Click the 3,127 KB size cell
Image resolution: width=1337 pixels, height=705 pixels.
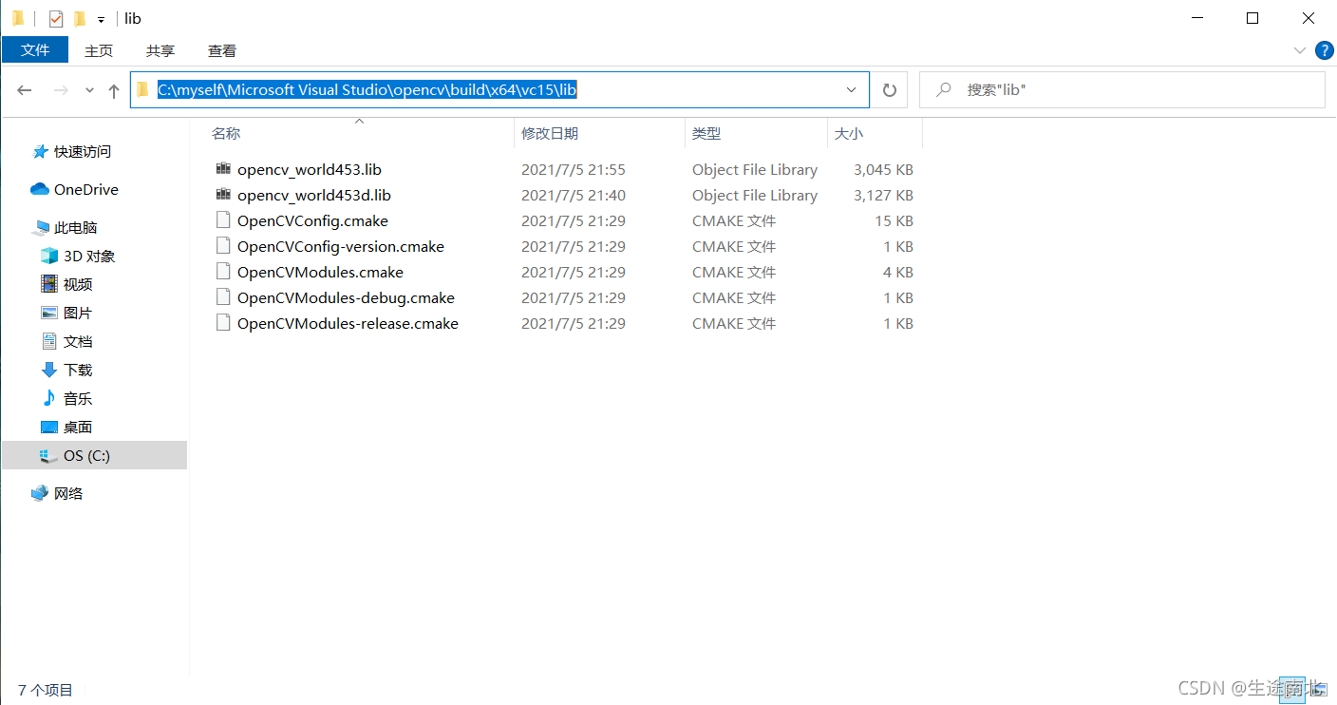[x=883, y=196]
